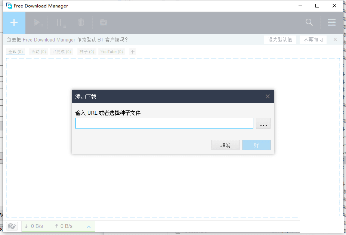Click the add new download plus button
Screen dimensions: 346x235
[x=14, y=22]
